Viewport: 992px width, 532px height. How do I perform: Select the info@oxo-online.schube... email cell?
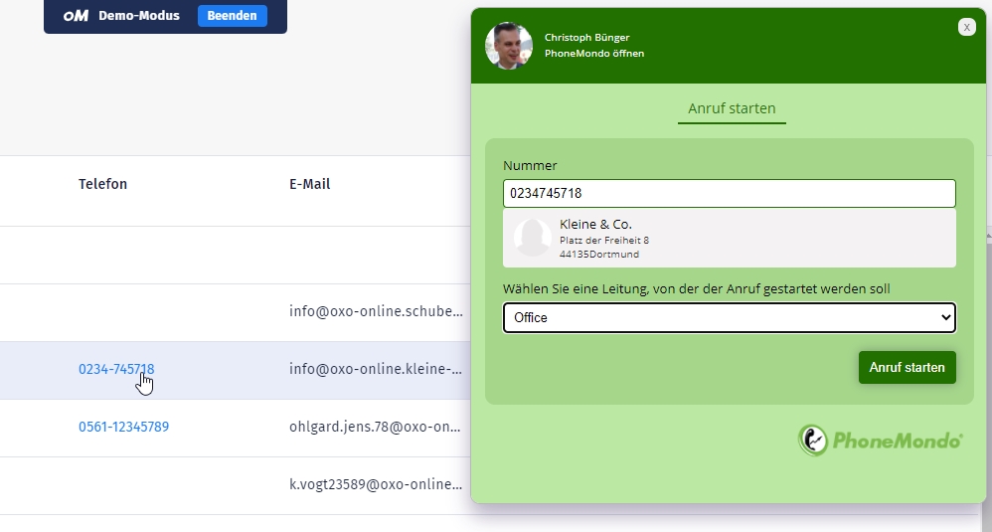pyautogui.click(x=376, y=311)
